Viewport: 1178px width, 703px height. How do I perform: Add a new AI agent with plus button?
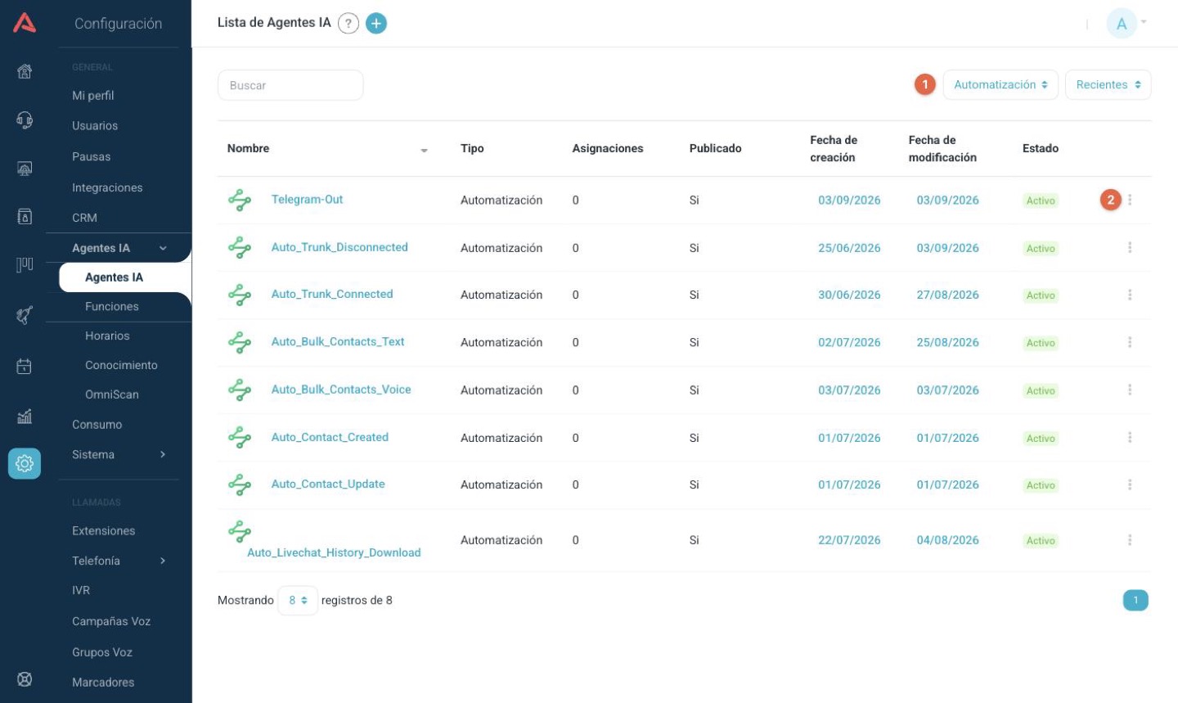coord(376,24)
